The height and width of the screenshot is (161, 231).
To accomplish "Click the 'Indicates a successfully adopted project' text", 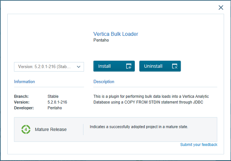I will coord(139,127).
